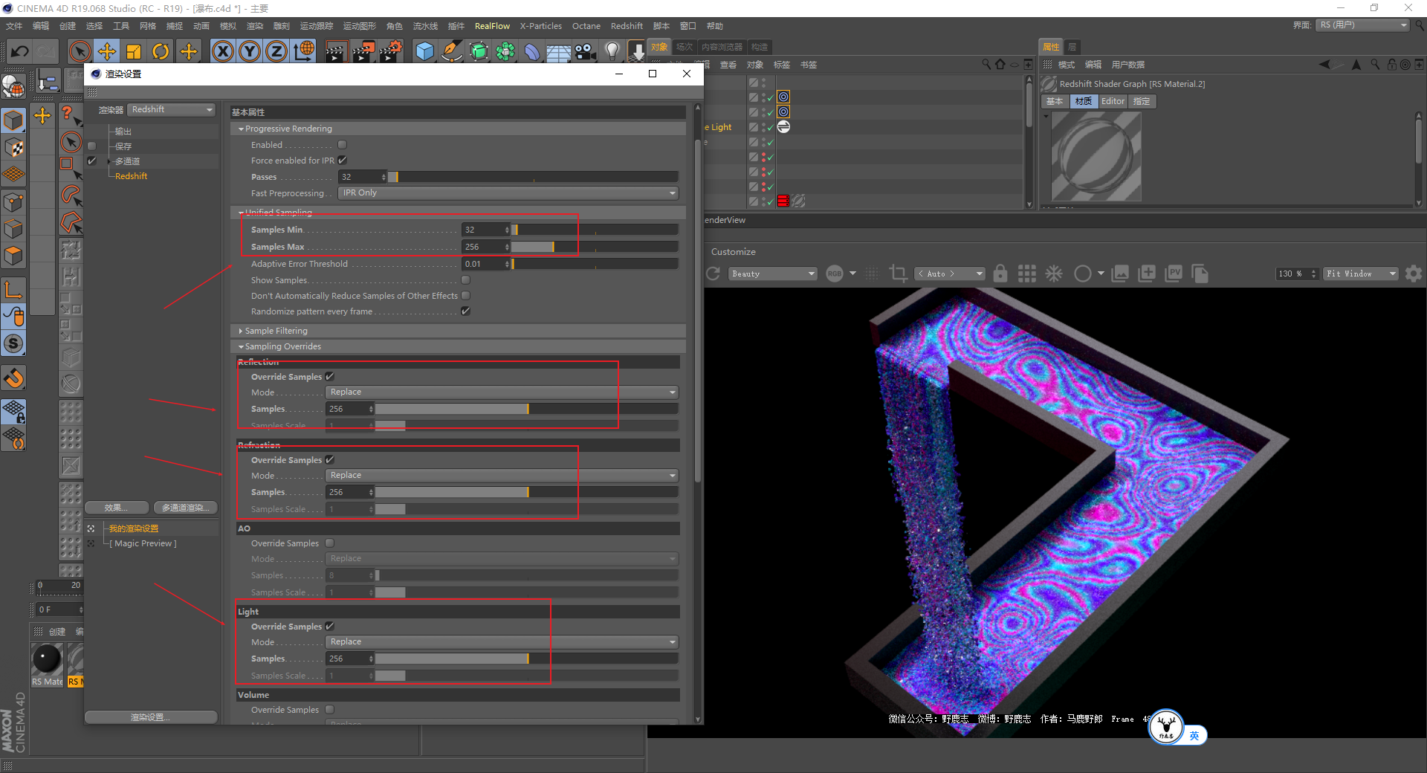Click the crop region icon in RenderView

[x=898, y=274]
